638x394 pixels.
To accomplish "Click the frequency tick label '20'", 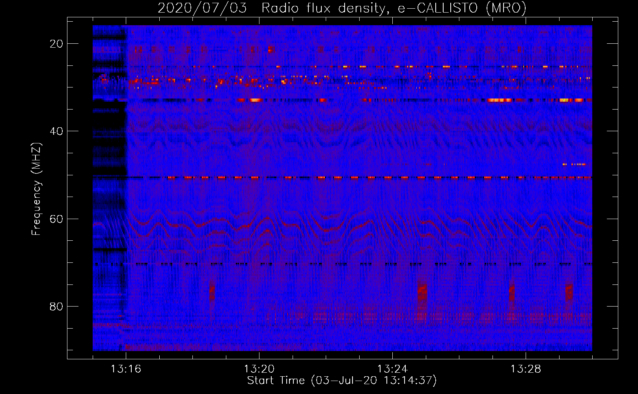I will point(56,44).
